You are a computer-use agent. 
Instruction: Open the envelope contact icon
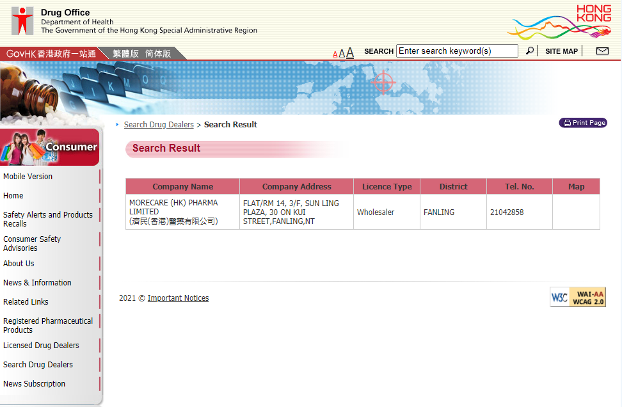(x=602, y=51)
